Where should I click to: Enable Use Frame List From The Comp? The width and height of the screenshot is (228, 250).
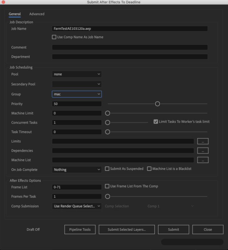coord(107,186)
